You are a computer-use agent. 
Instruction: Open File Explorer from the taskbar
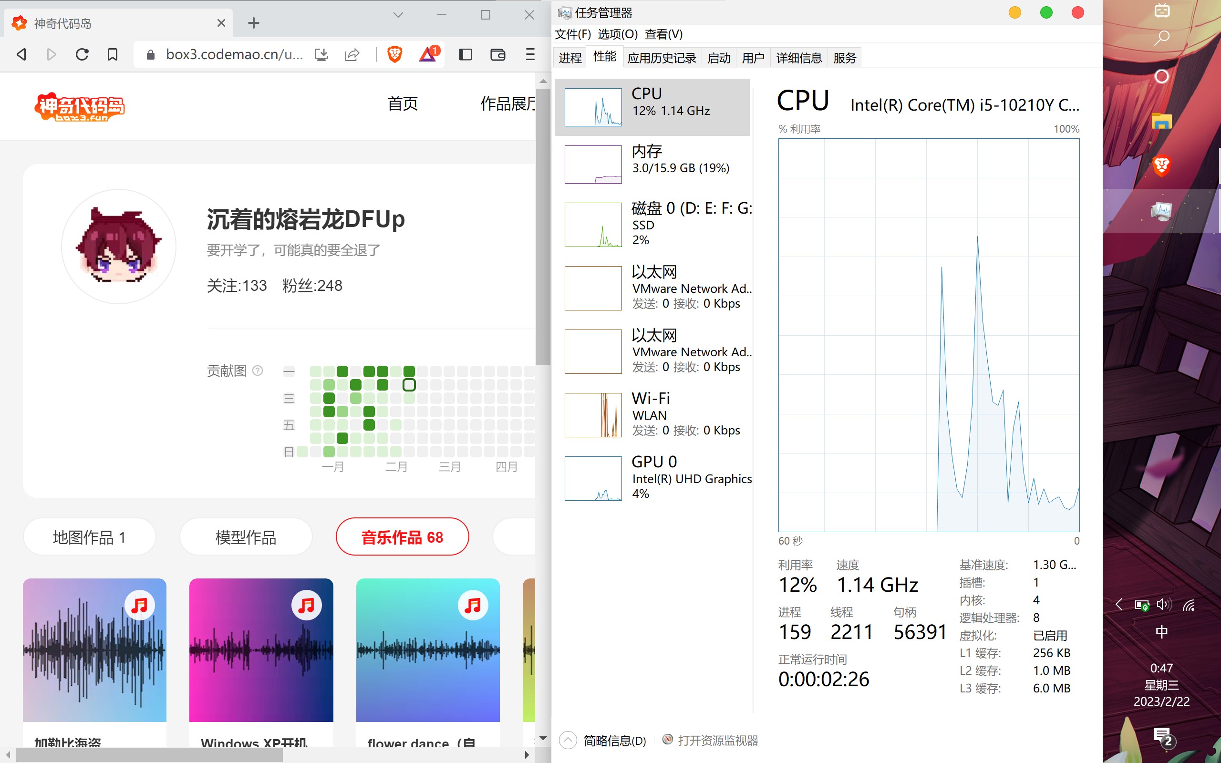[1161, 121]
